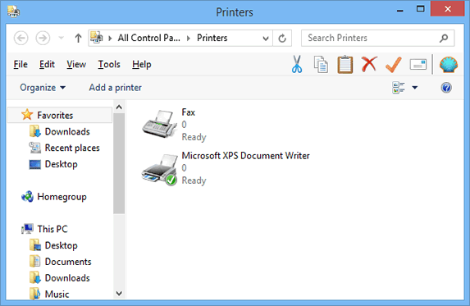Click the Copy pages icon
Screen dimensions: 470x306
[x=321, y=64]
